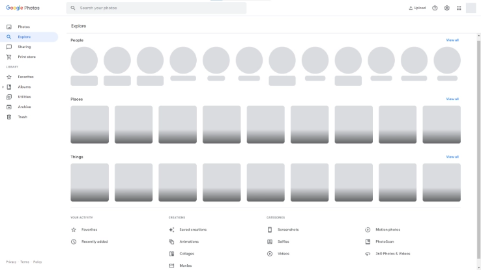This screenshot has height=270, width=481.
Task: Open the Recently added text label
Action: [95, 241]
